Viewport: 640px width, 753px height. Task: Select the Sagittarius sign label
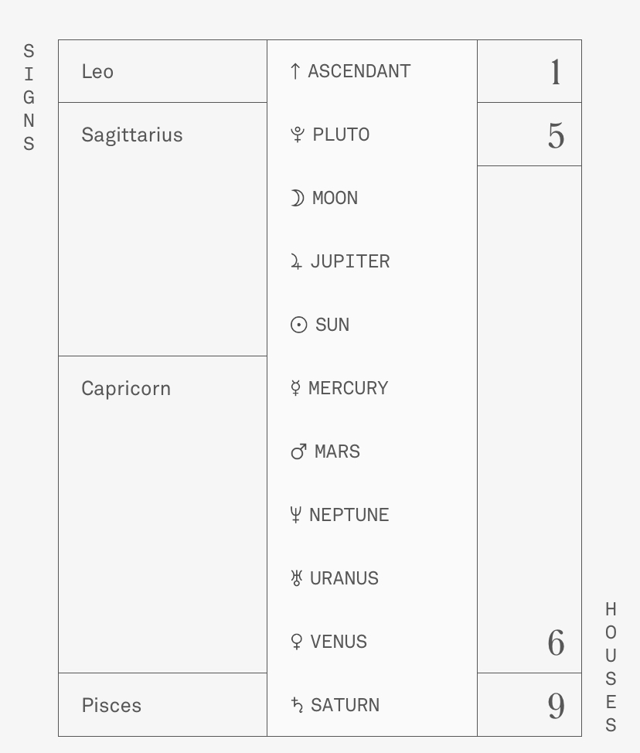[132, 135]
